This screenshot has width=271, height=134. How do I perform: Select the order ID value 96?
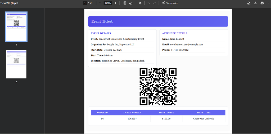click(x=102, y=119)
